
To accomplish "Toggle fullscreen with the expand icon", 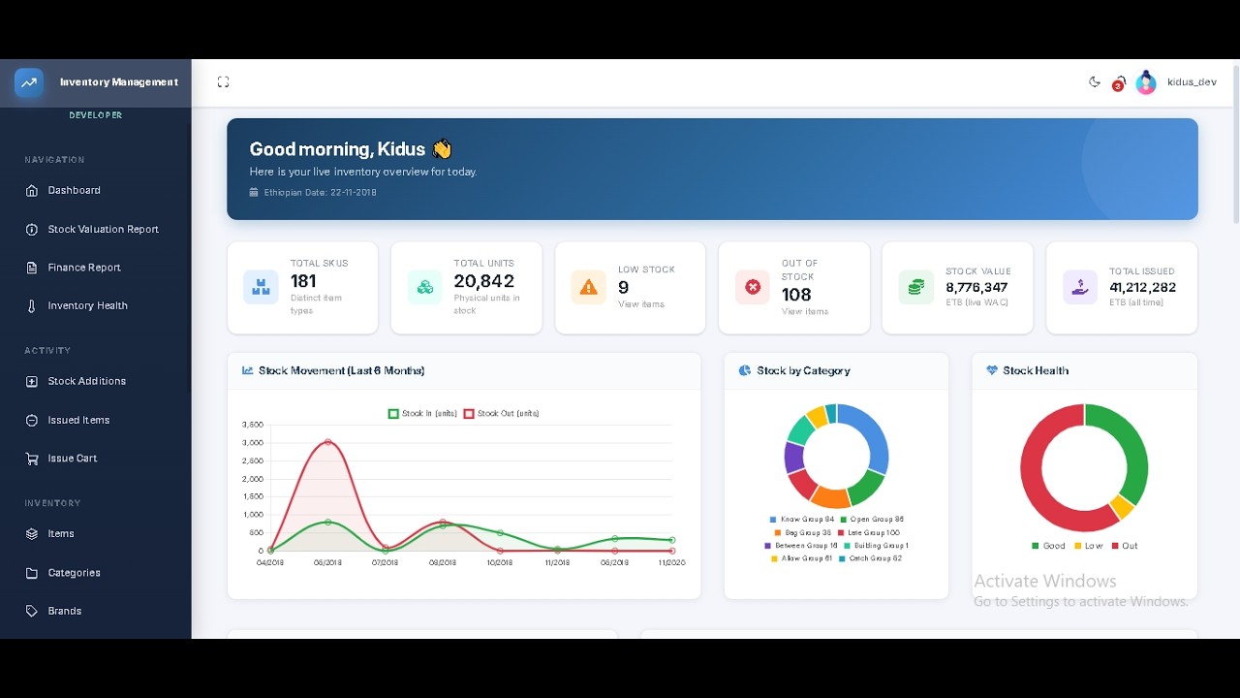I will pyautogui.click(x=223, y=82).
